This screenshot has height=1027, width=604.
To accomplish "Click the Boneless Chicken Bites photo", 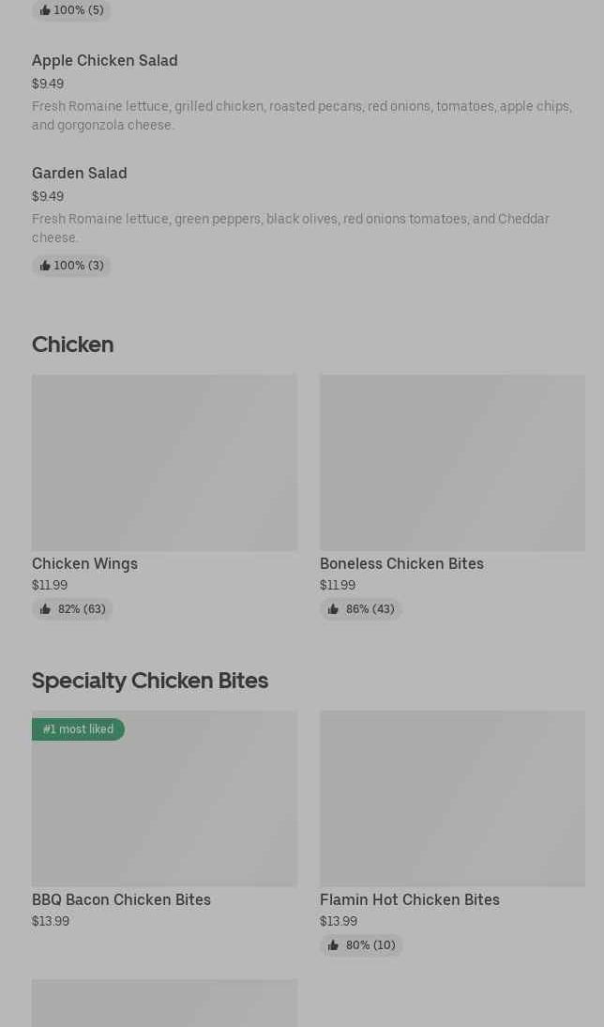I will click(452, 463).
